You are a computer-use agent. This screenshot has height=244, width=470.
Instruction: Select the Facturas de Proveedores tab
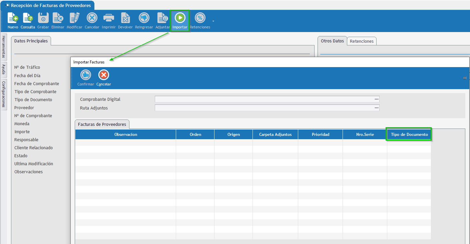pos(102,124)
